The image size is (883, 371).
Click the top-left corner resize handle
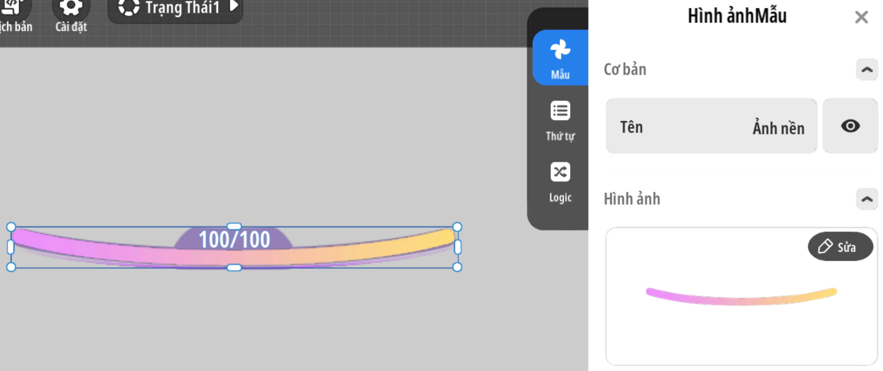pyautogui.click(x=11, y=227)
